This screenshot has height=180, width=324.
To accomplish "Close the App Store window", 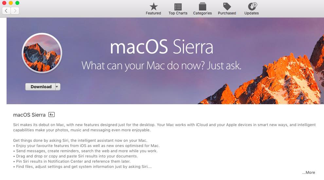I will 4,3.
